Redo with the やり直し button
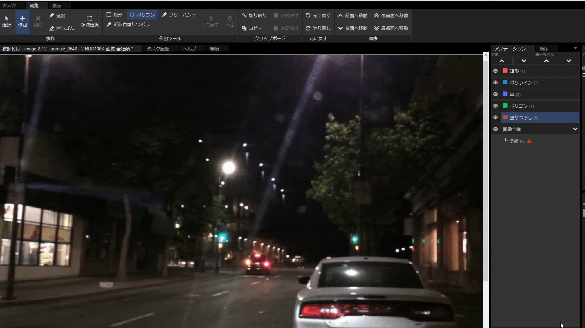 pos(318,28)
